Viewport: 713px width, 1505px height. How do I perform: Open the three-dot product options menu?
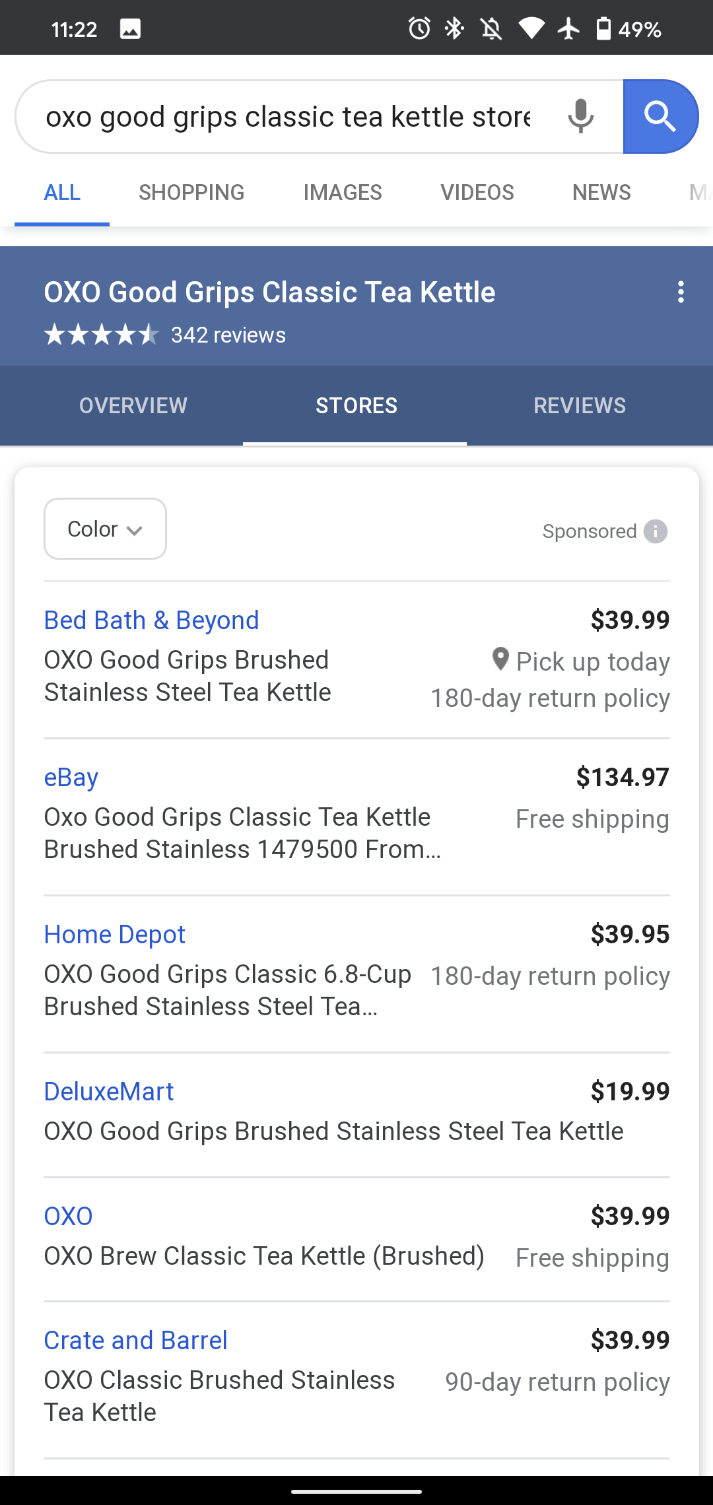[681, 292]
